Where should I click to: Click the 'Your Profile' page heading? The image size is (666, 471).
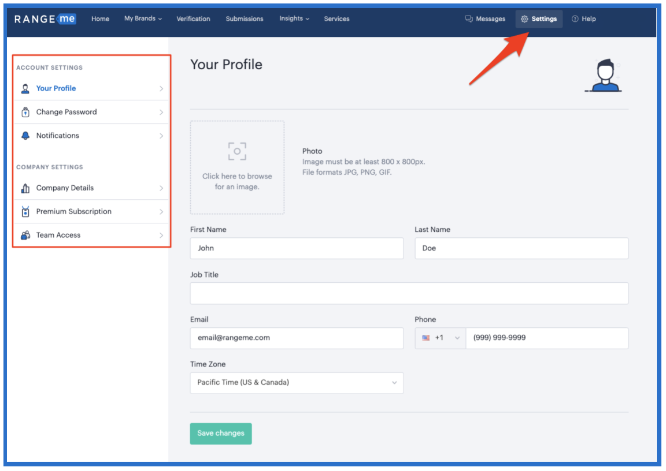click(x=227, y=65)
